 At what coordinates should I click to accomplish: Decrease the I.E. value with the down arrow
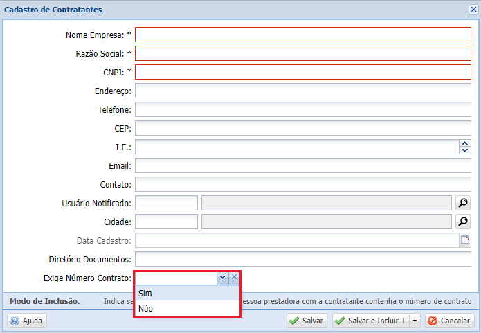coord(465,150)
